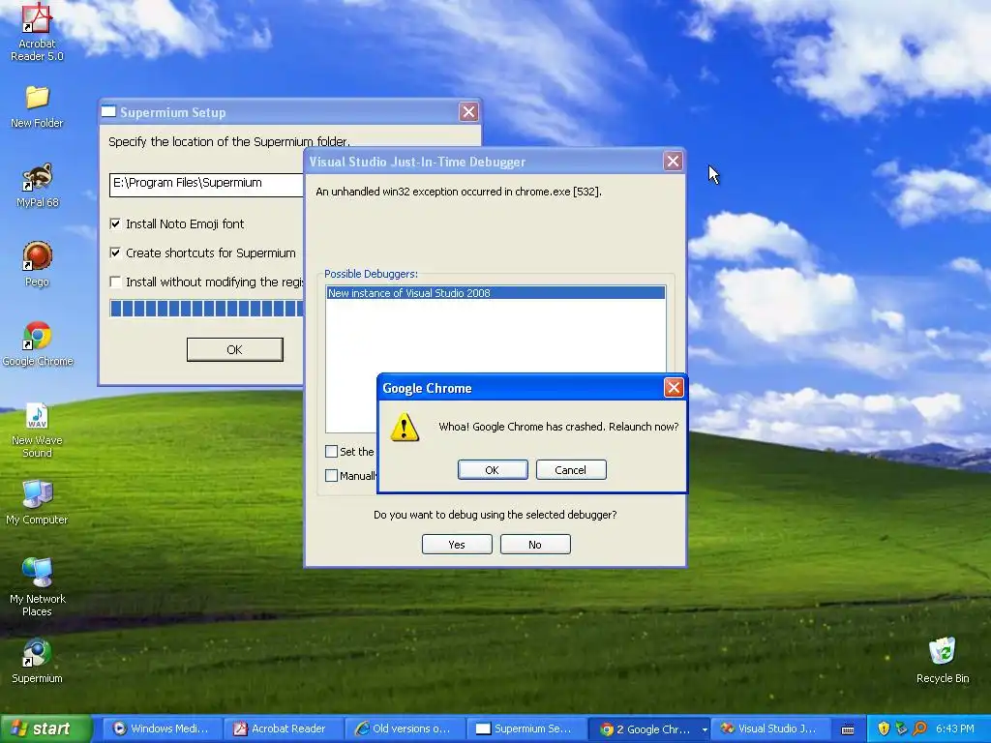Select the Google Chrome desktop shortcut
Image resolution: width=991 pixels, height=743 pixels.
(x=38, y=344)
